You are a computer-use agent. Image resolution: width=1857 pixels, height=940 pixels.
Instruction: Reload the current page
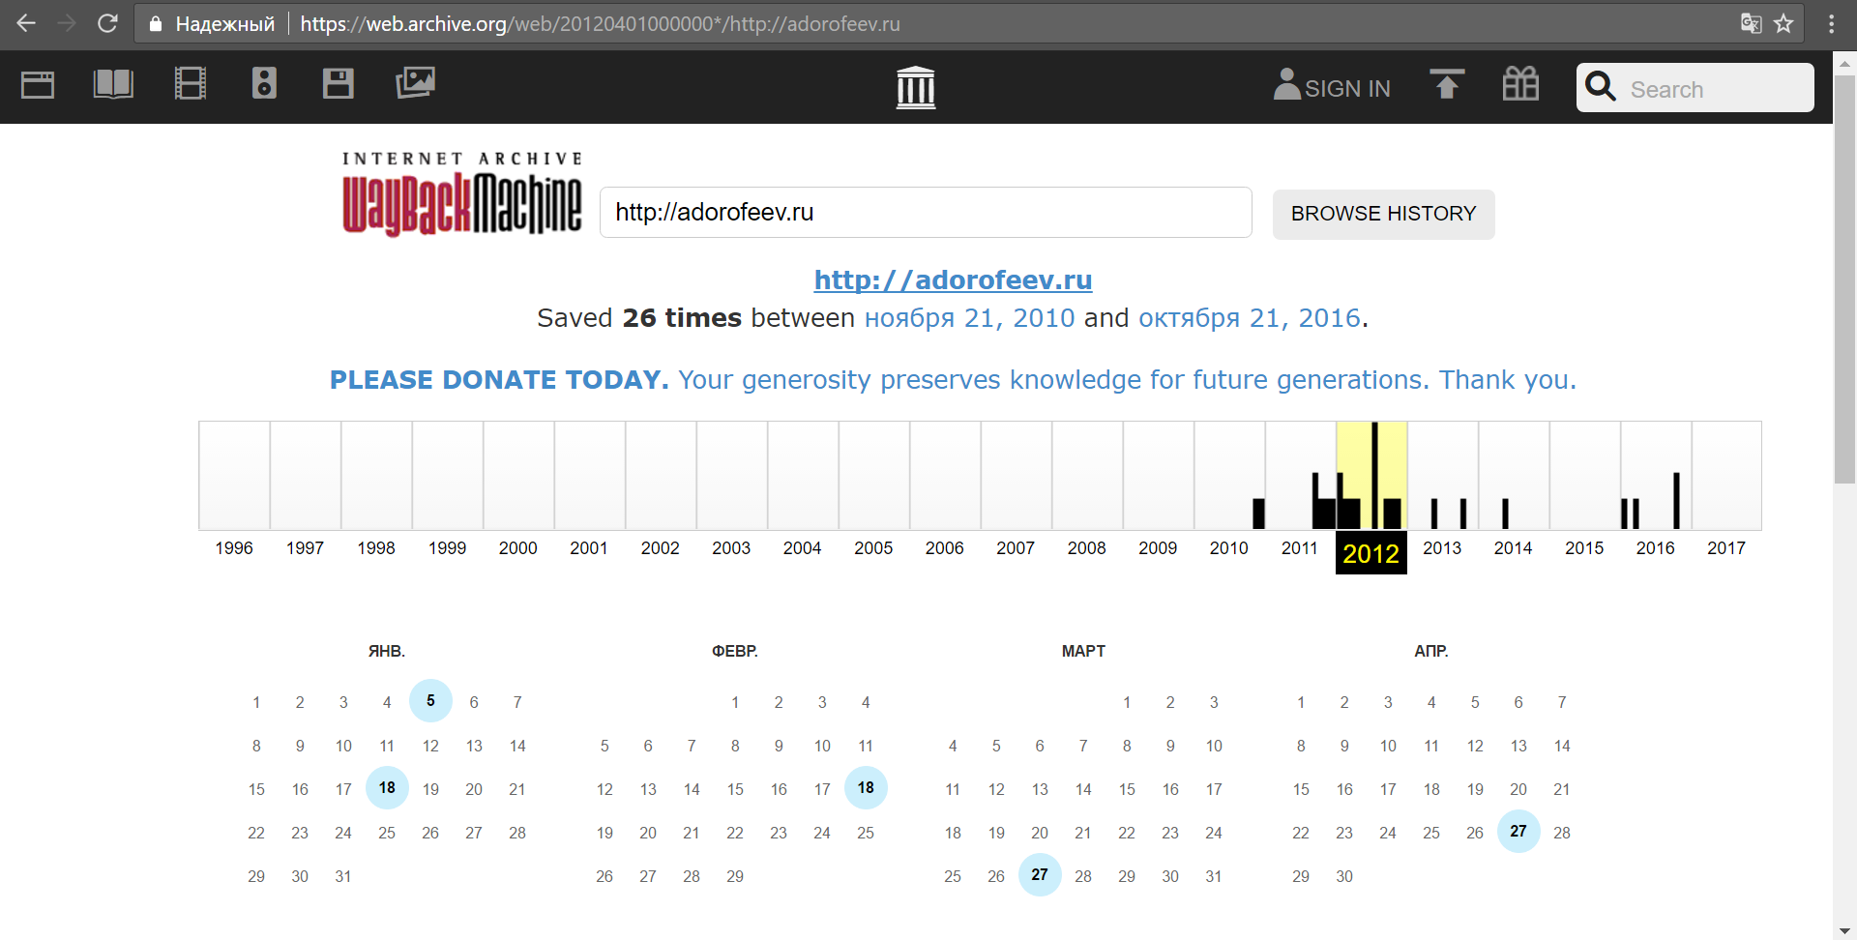(107, 23)
